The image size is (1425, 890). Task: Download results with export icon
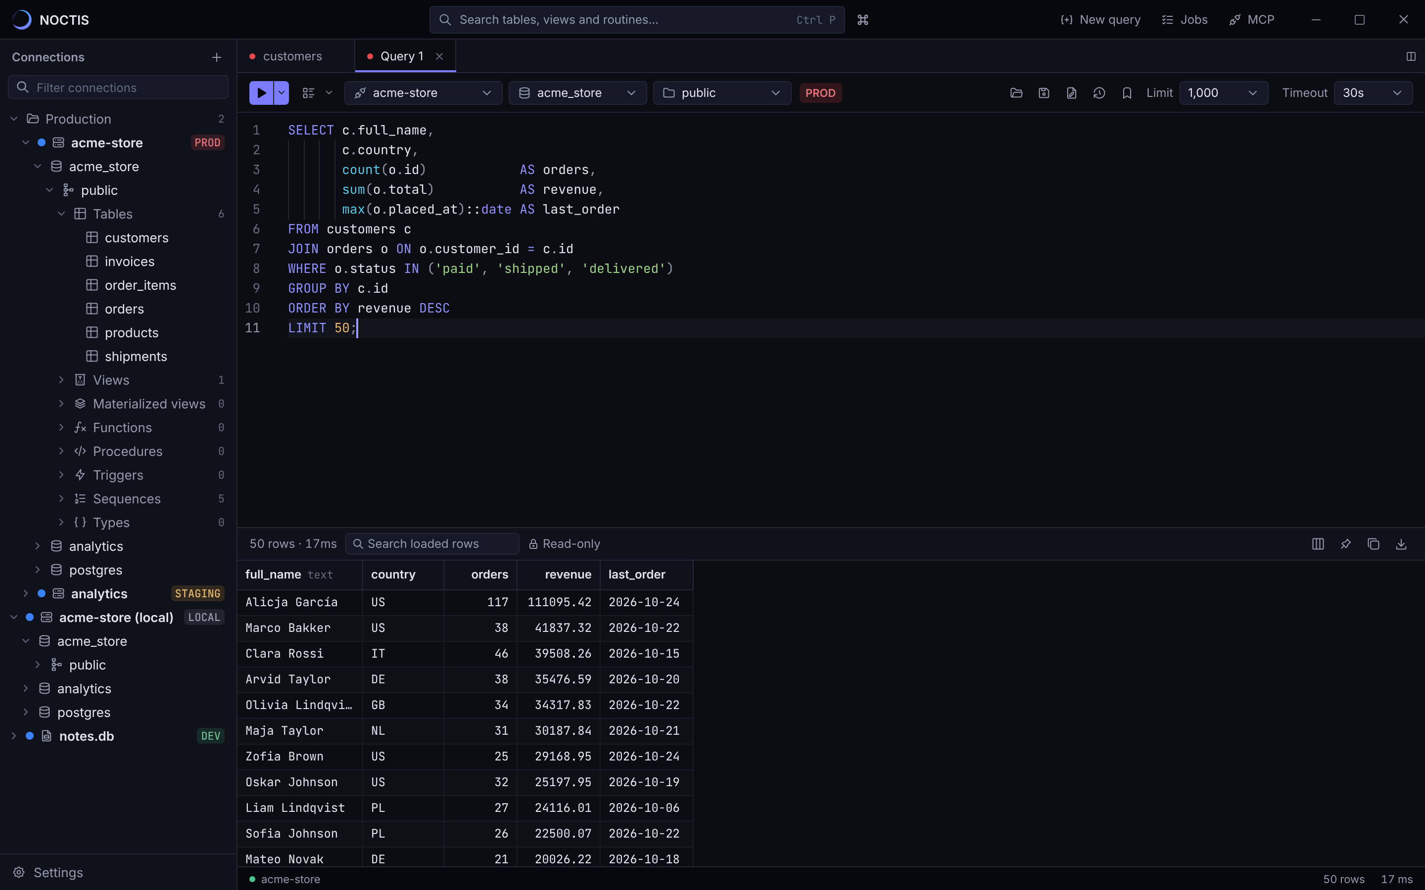[x=1401, y=544]
